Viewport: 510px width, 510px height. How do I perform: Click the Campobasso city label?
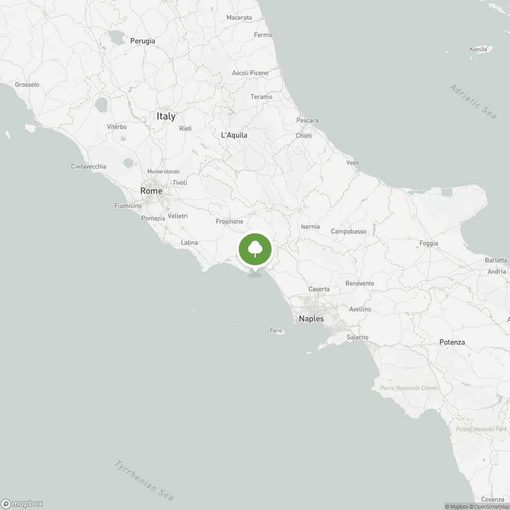pos(349,231)
